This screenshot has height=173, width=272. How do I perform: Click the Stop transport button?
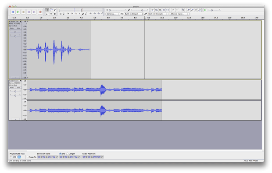click(x=23, y=12)
